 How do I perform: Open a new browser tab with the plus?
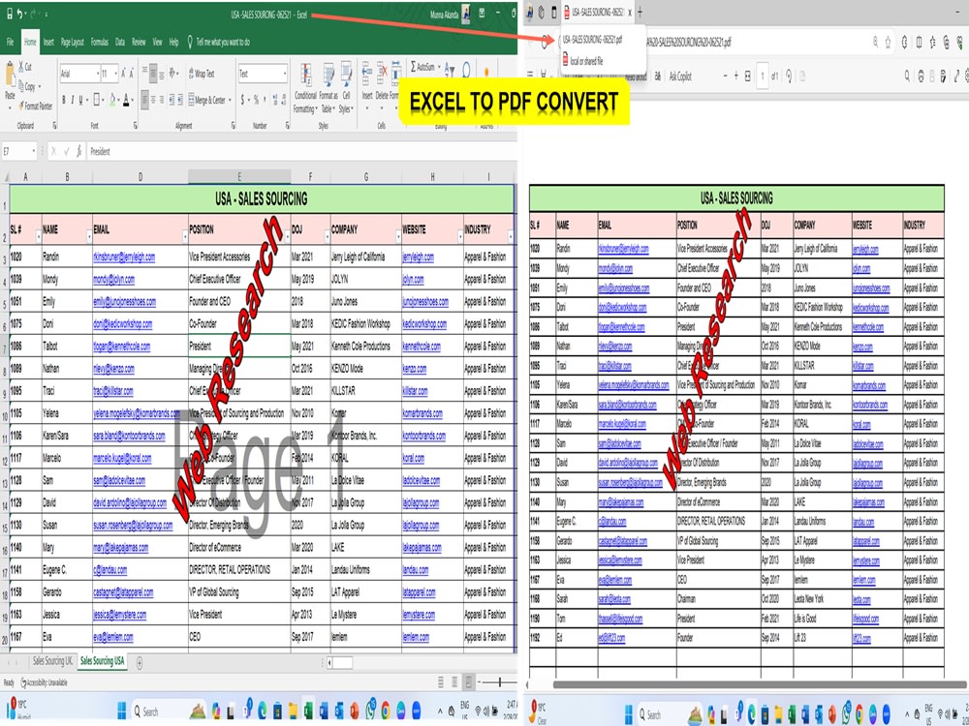click(x=641, y=12)
